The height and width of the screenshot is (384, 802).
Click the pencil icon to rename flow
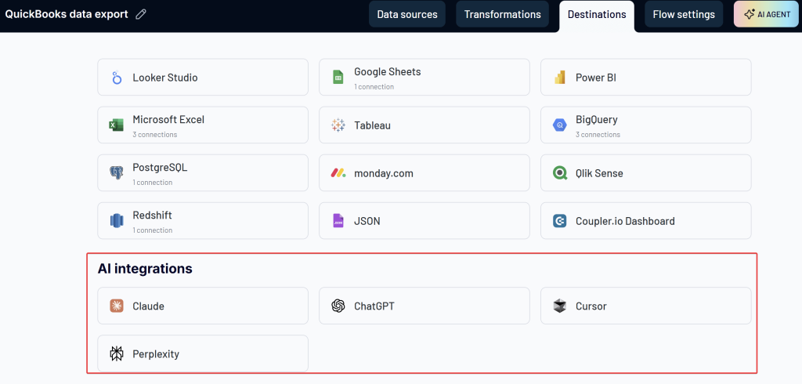pyautogui.click(x=141, y=14)
